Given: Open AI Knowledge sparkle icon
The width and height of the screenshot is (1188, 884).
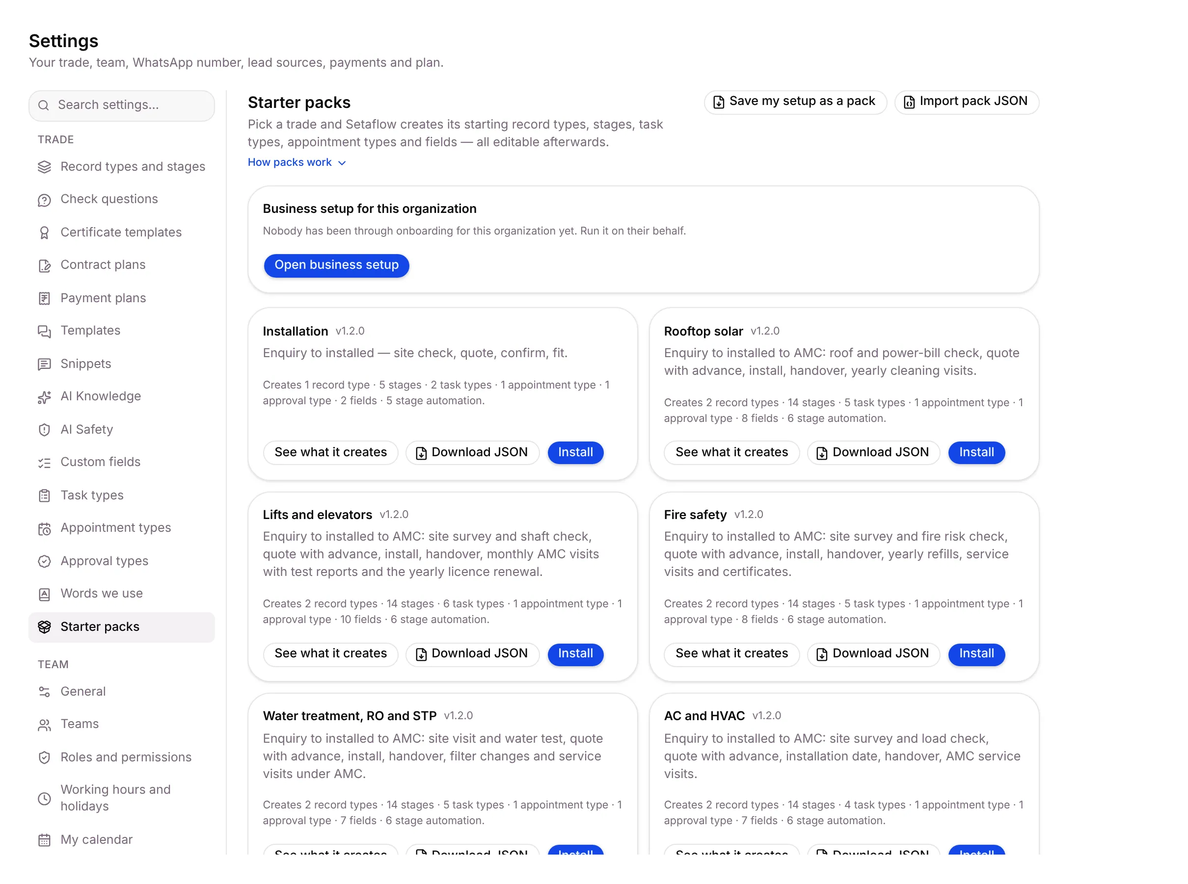Looking at the screenshot, I should click(x=45, y=397).
